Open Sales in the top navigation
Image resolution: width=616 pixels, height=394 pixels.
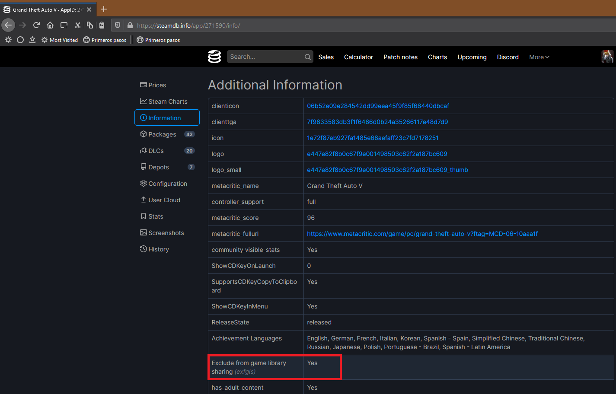326,57
